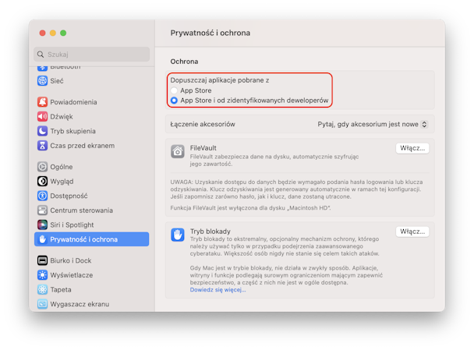
Task: Click the Wyświetlacze sun icon
Action: point(42,274)
